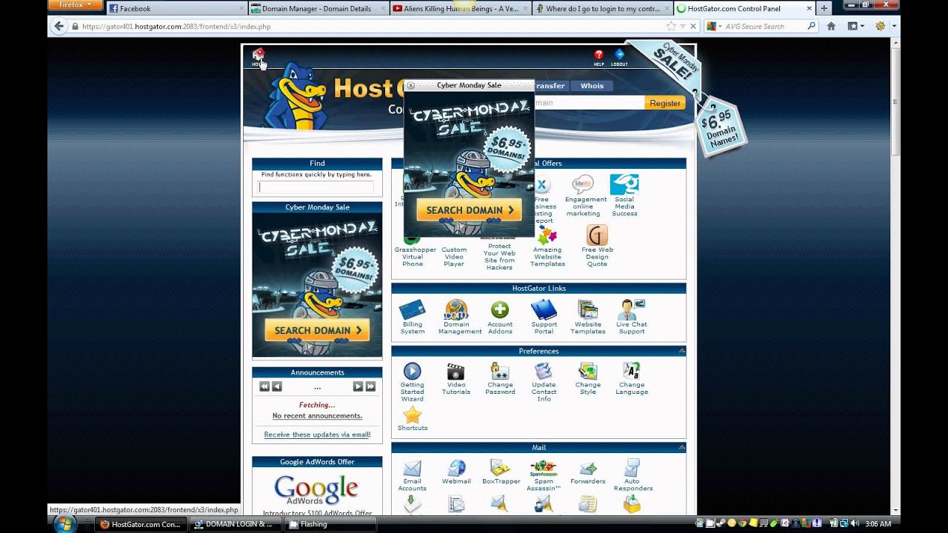Open Account Addons icon

coord(500,309)
